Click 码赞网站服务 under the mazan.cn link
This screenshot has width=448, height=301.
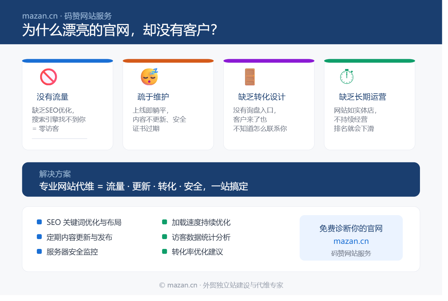pyautogui.click(x=351, y=253)
